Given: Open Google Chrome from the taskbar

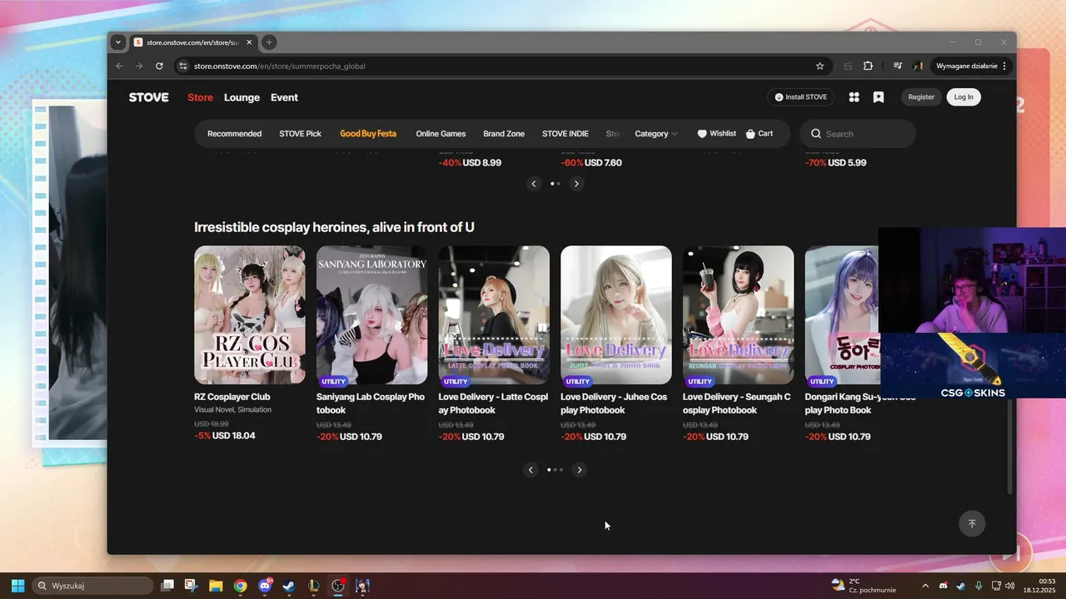Looking at the screenshot, I should pos(240,586).
